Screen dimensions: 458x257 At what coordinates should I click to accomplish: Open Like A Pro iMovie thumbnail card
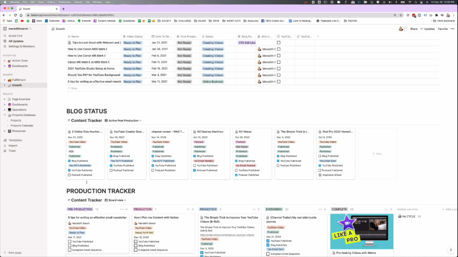[x=361, y=232]
